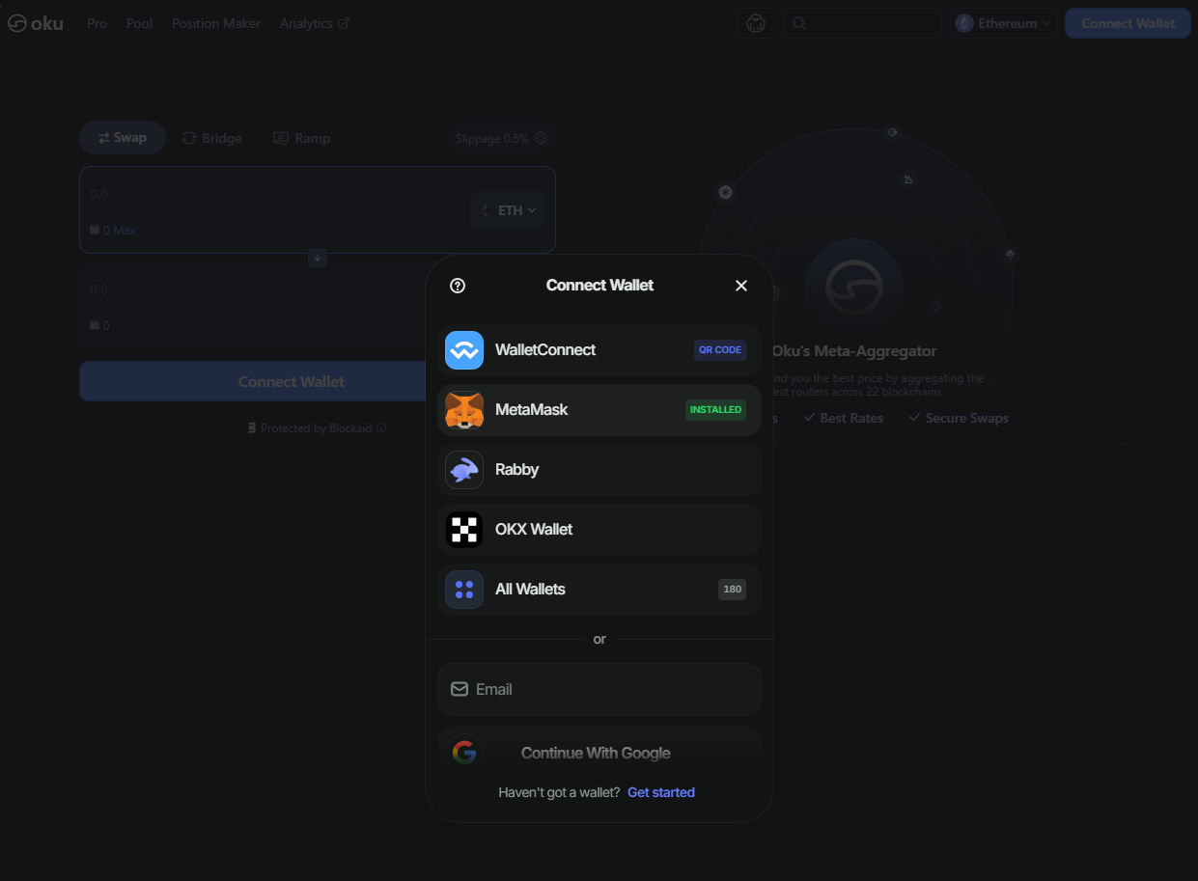Go to Position Maker page
The width and height of the screenshot is (1198, 881).
(x=216, y=23)
